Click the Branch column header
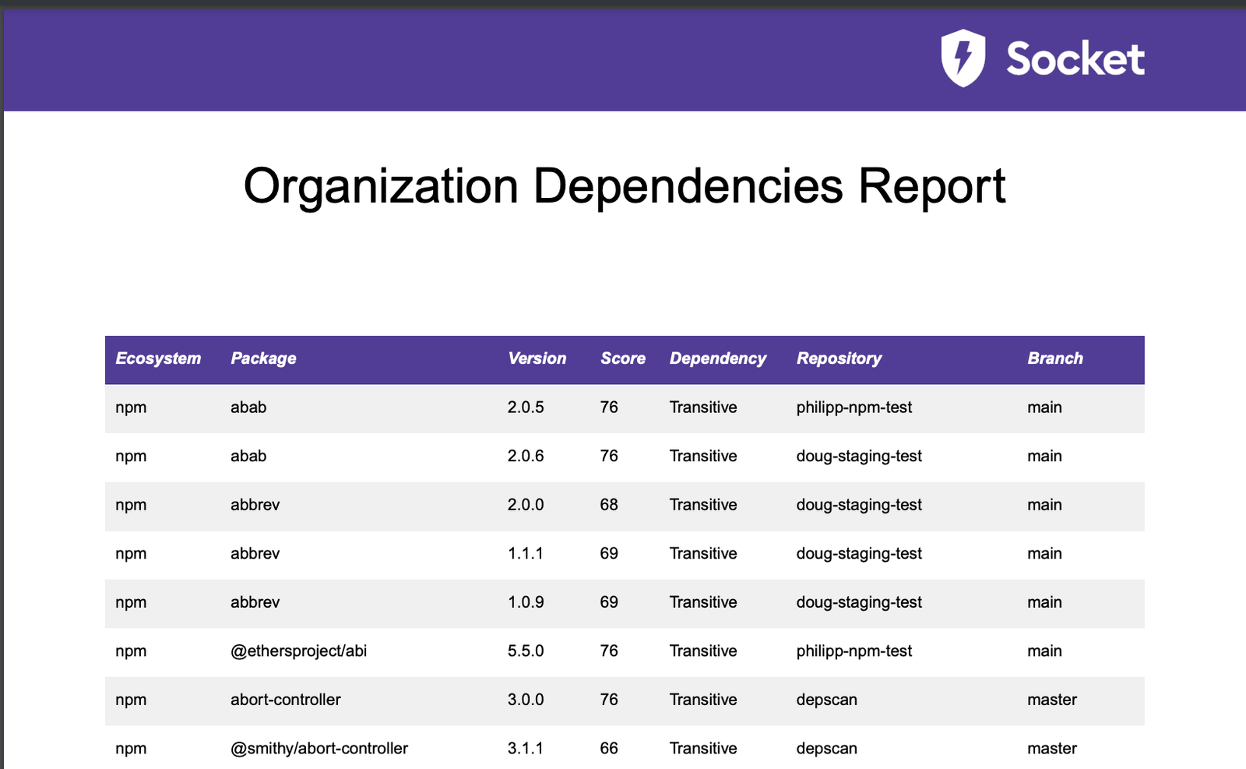 pyautogui.click(x=1055, y=358)
